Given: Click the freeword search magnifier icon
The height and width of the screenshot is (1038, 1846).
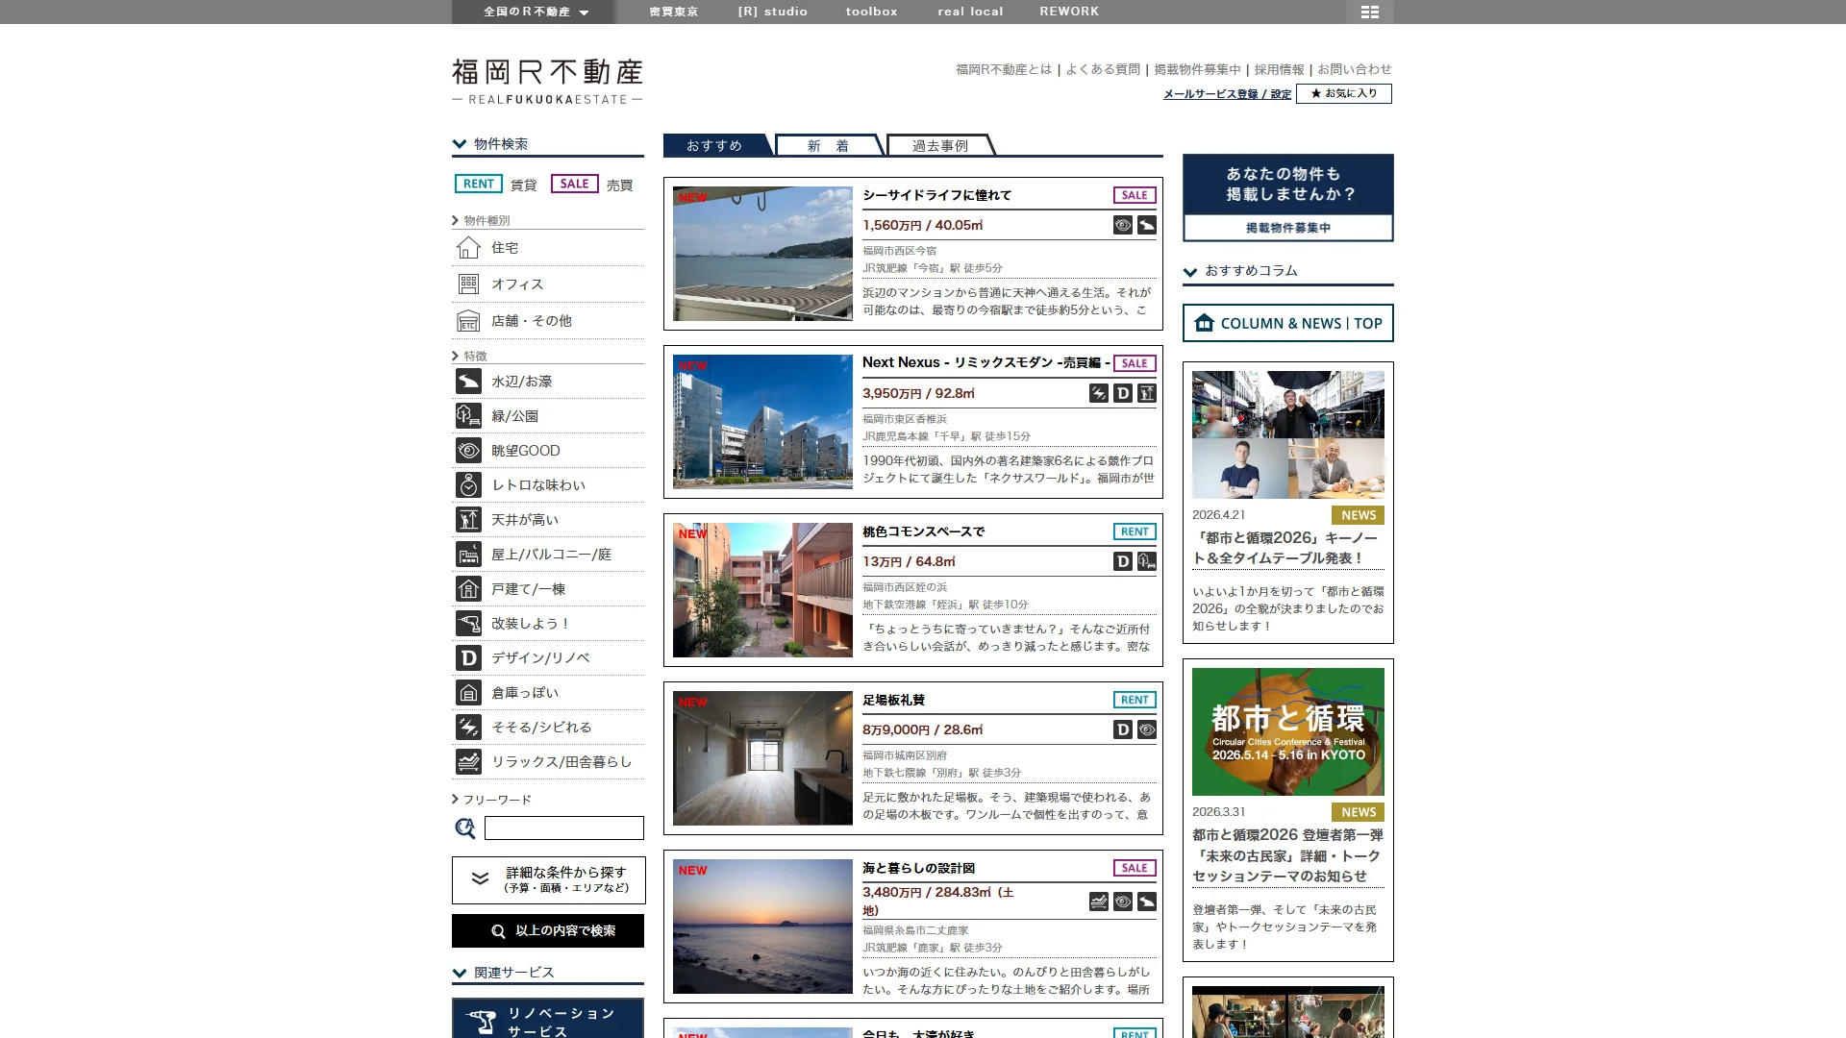Looking at the screenshot, I should (465, 828).
